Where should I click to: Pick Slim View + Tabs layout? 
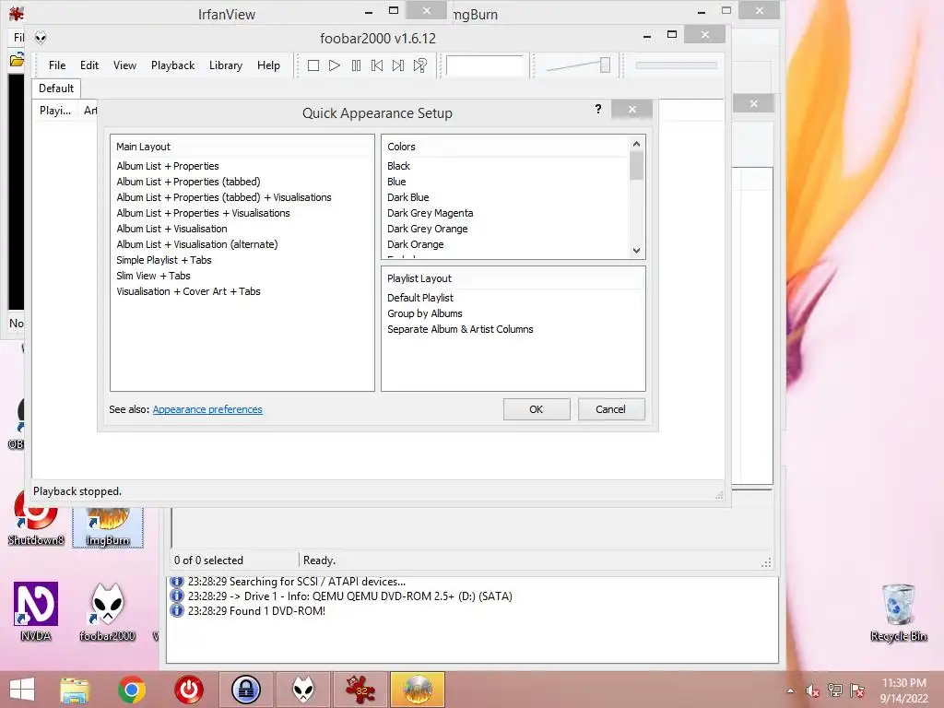coord(153,275)
